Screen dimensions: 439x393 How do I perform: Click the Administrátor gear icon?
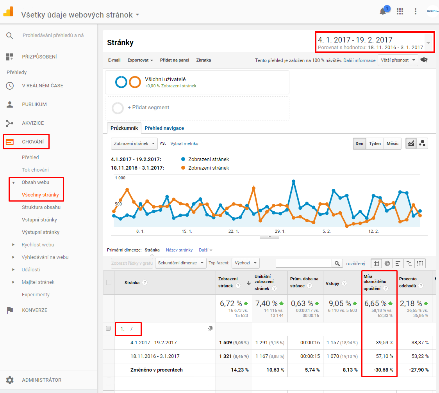[x=10, y=380]
